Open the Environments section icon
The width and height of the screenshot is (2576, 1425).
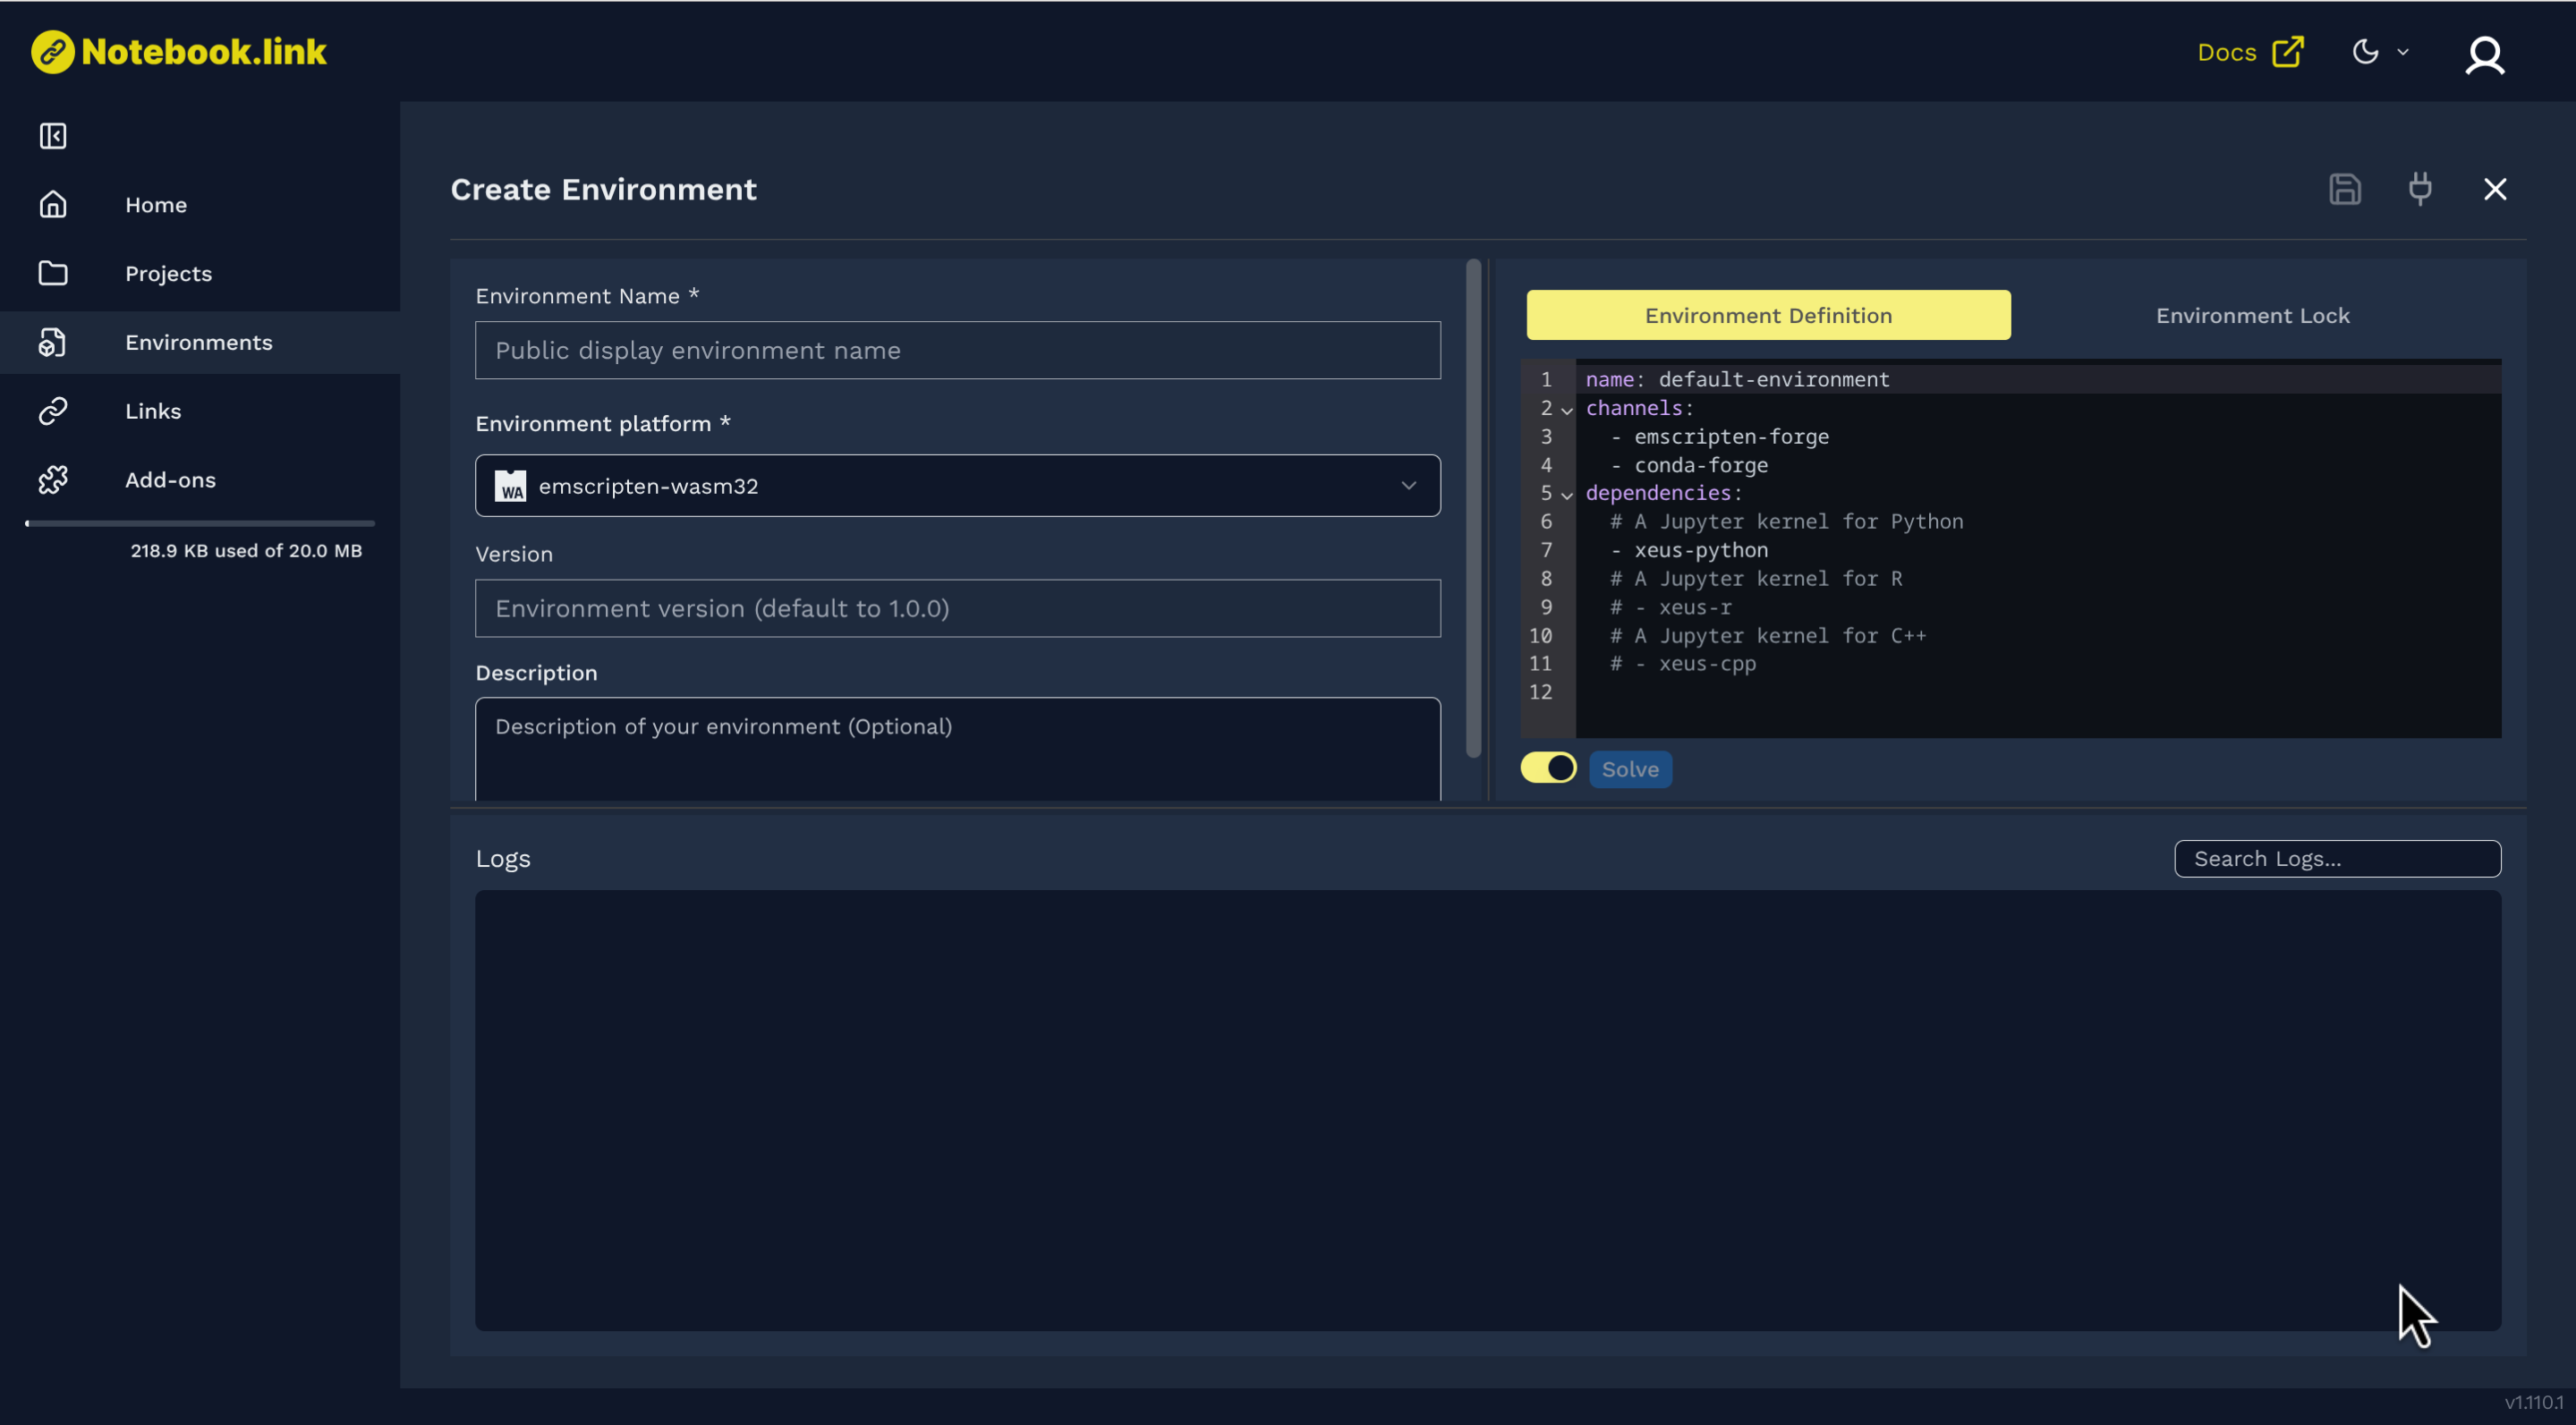(53, 342)
